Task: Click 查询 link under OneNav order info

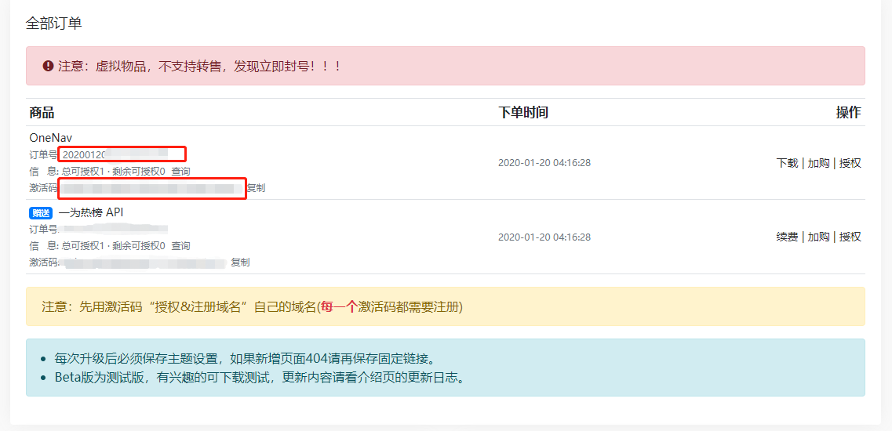Action: 181,171
